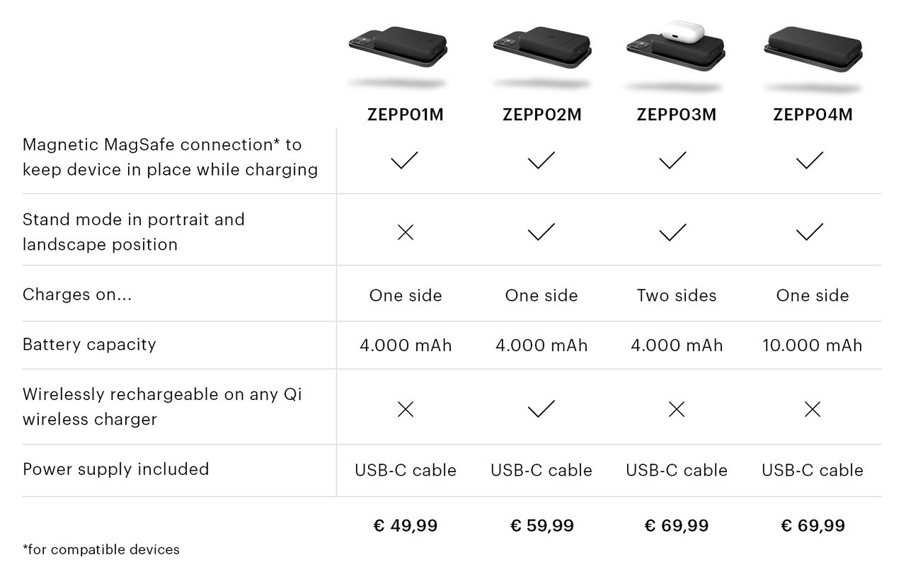The width and height of the screenshot is (906, 577).
Task: Click the stand mode checkmark for ZEPP02M
Action: 541,232
